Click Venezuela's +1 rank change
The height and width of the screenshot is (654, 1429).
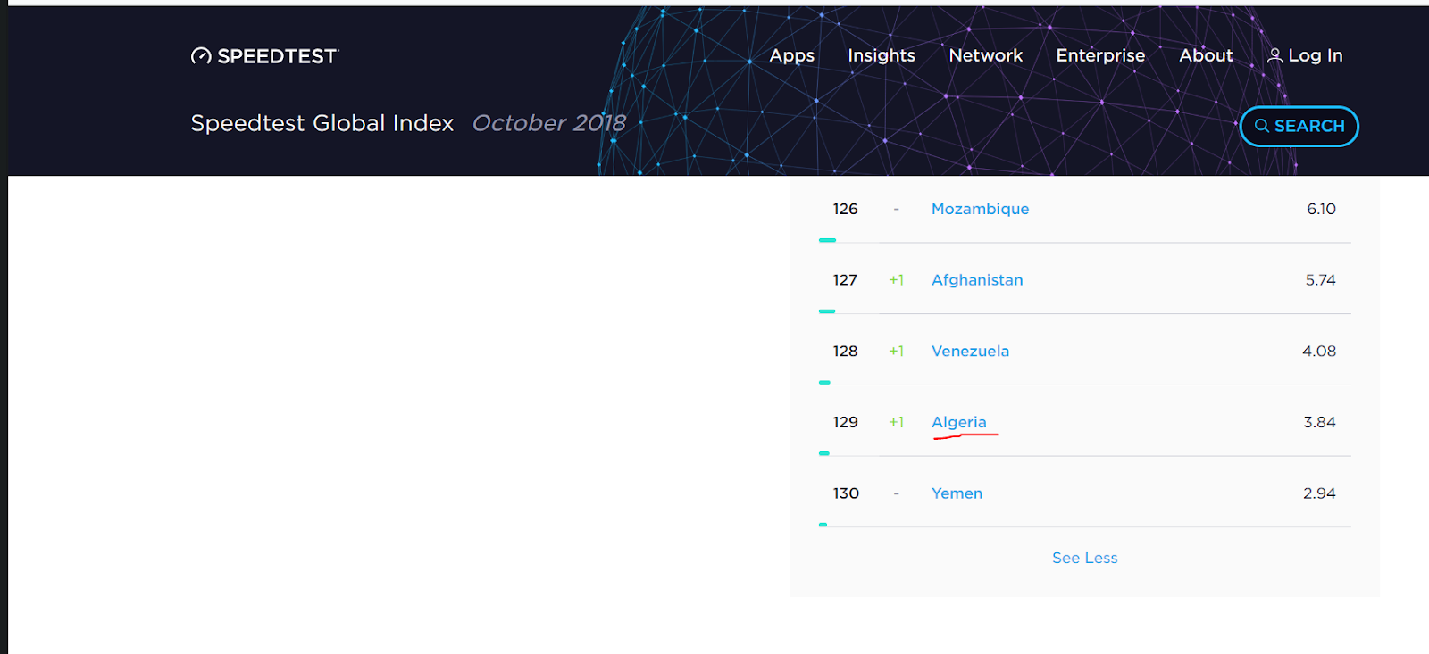pos(896,351)
